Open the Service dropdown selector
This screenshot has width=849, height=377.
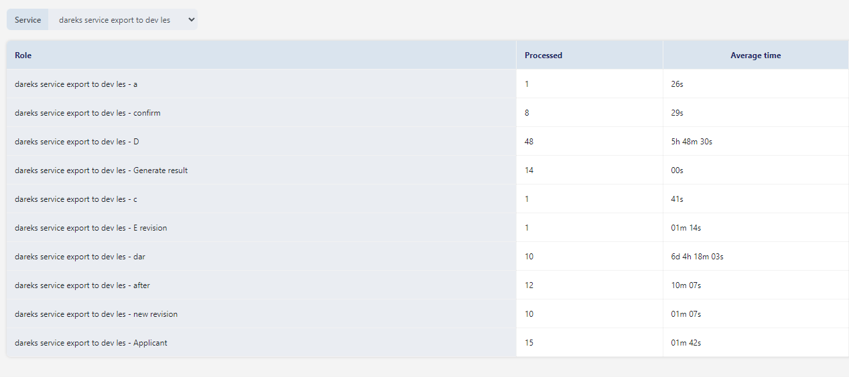123,20
